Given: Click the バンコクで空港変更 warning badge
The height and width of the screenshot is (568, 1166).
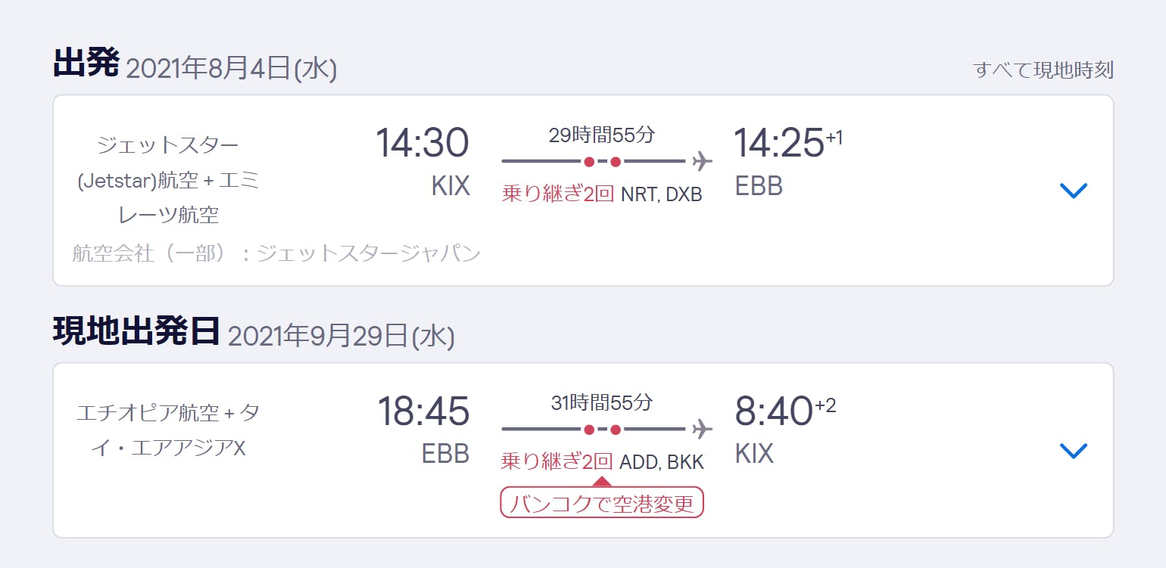Looking at the screenshot, I should (602, 503).
